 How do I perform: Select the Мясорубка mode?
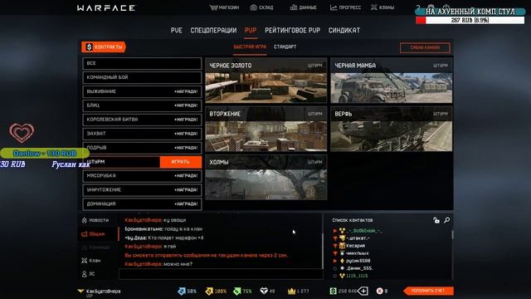click(142, 176)
